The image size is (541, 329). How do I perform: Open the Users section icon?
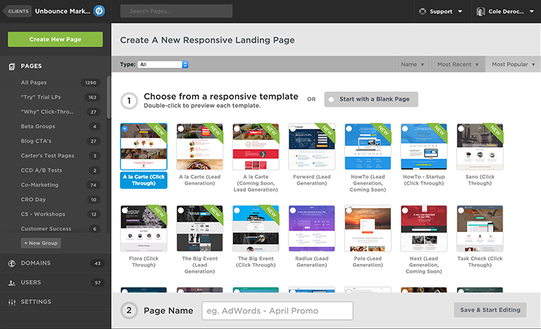pyautogui.click(x=12, y=283)
